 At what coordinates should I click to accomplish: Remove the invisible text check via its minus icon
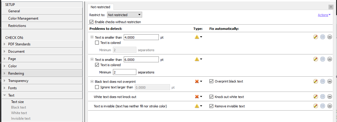(x=330, y=106)
